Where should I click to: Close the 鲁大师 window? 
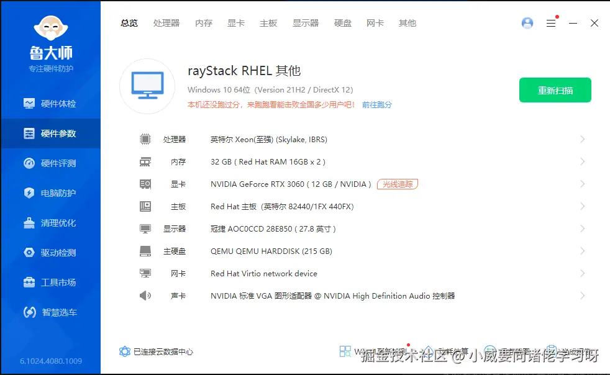[x=594, y=24]
